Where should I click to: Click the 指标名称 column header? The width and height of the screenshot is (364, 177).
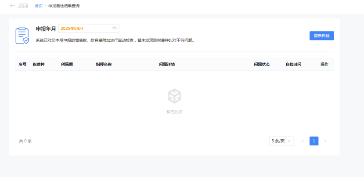(104, 64)
